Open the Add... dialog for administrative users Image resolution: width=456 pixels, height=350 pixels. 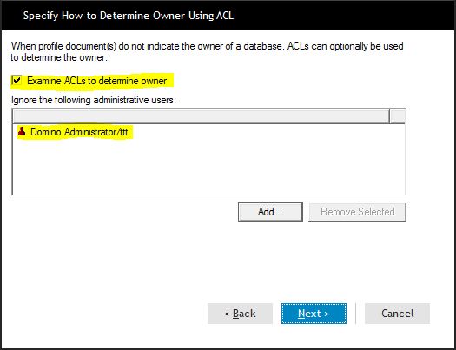270,212
